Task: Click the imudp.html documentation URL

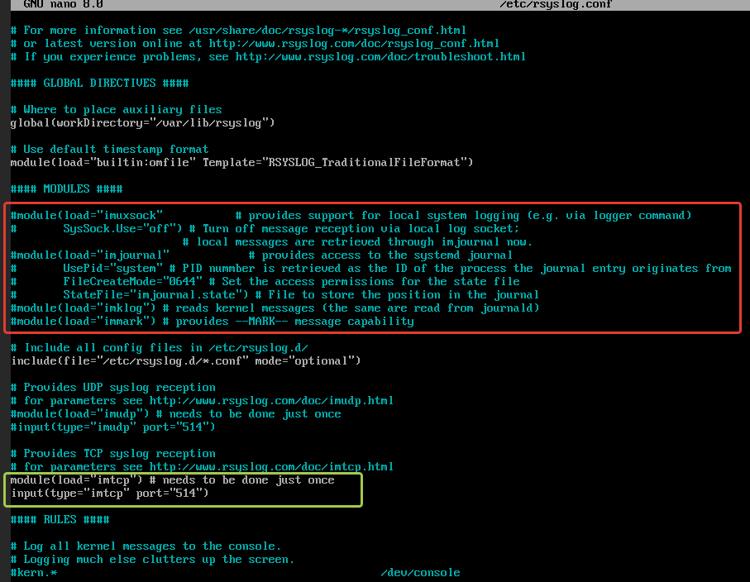Action: pyautogui.click(x=271, y=401)
